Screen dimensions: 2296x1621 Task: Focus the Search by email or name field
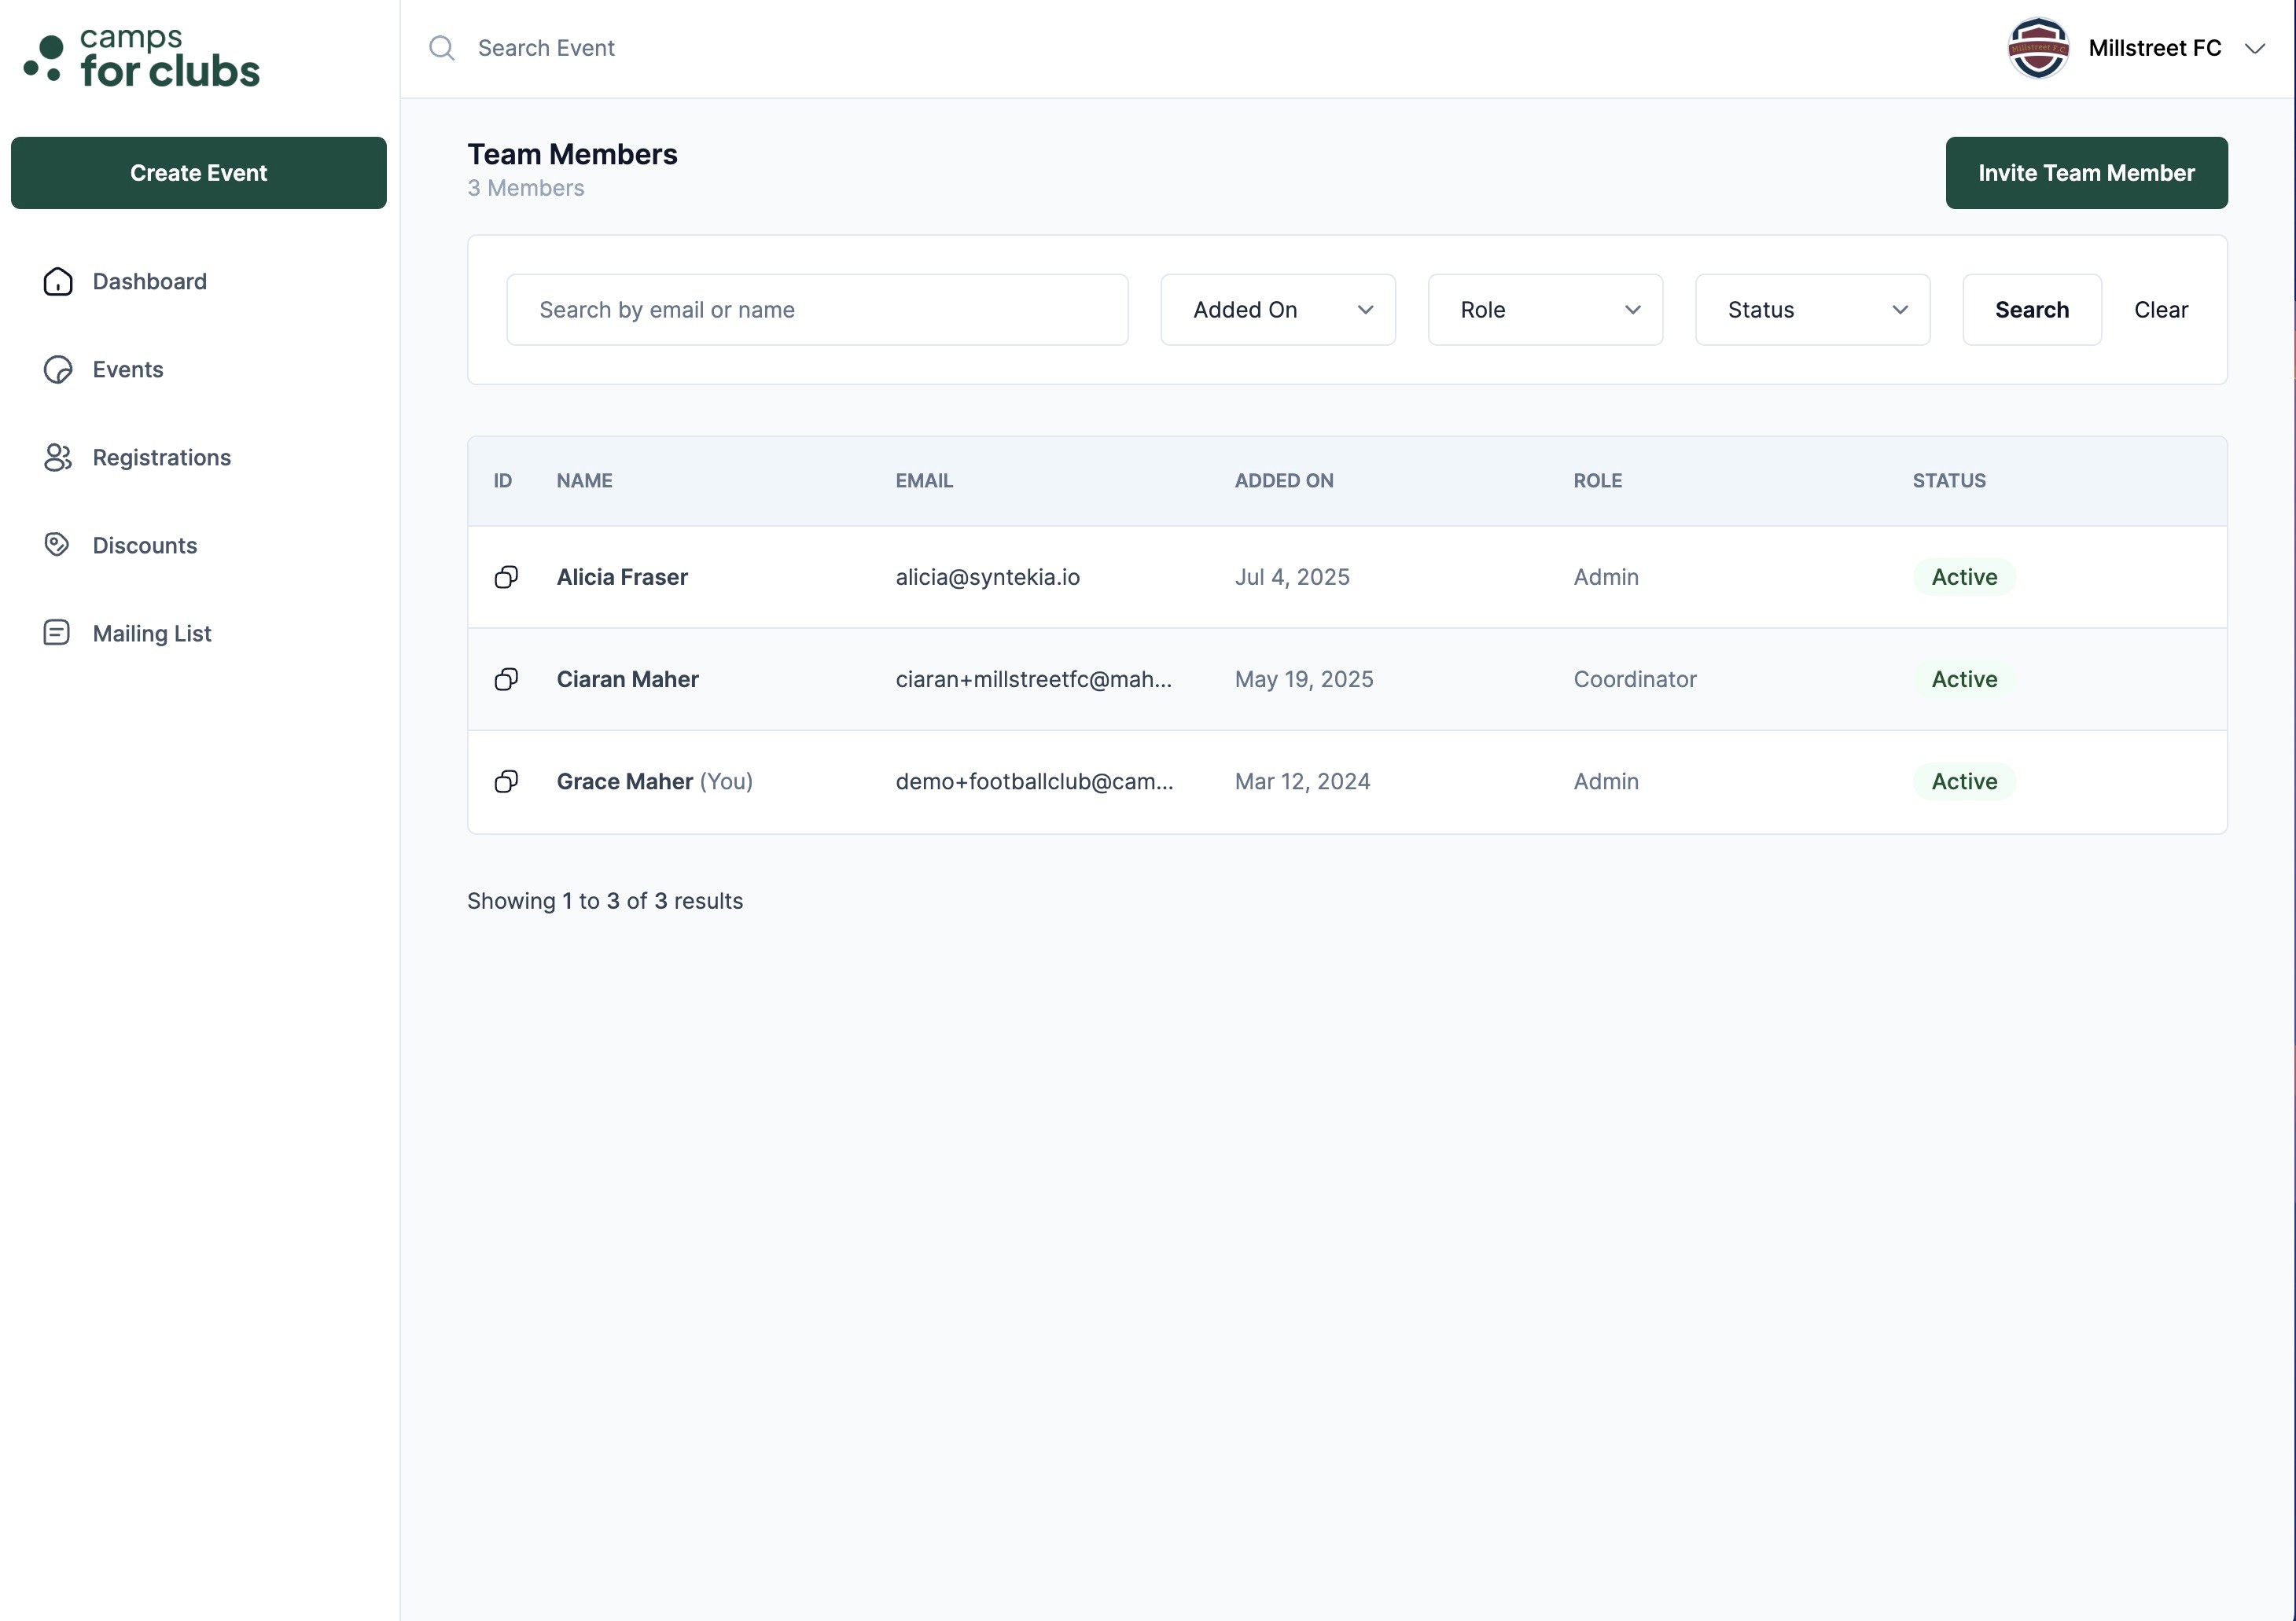pyautogui.click(x=817, y=310)
